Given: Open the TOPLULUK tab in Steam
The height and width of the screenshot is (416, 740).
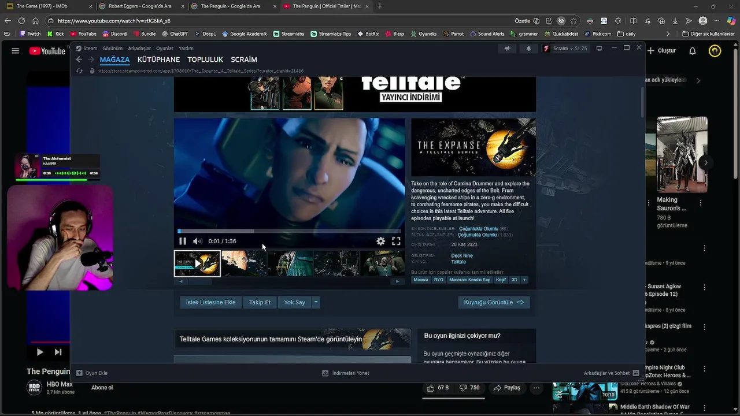Looking at the screenshot, I should [x=205, y=60].
